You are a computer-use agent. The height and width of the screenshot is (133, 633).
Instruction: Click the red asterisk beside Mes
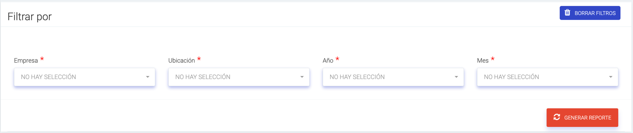tap(493, 59)
